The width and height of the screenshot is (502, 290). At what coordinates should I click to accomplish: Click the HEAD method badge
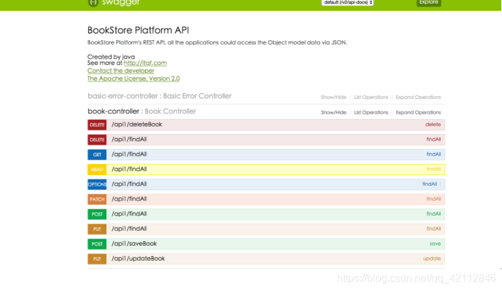97,169
